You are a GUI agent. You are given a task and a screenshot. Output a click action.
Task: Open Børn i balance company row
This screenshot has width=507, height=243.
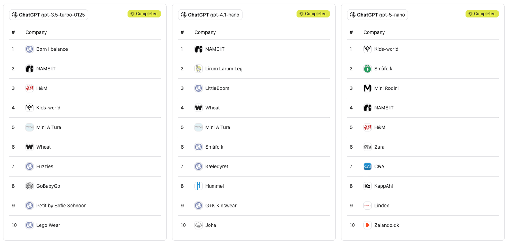point(52,49)
